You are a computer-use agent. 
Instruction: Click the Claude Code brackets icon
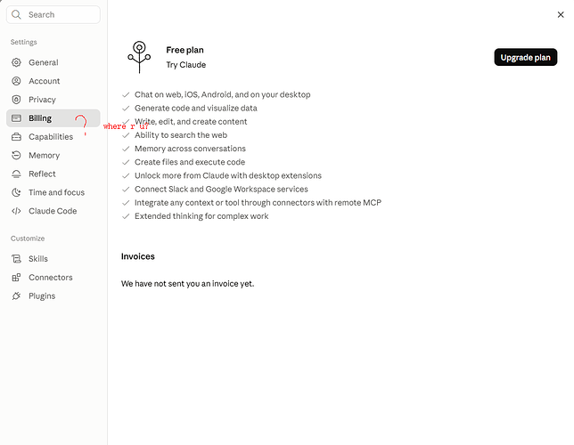click(x=16, y=211)
